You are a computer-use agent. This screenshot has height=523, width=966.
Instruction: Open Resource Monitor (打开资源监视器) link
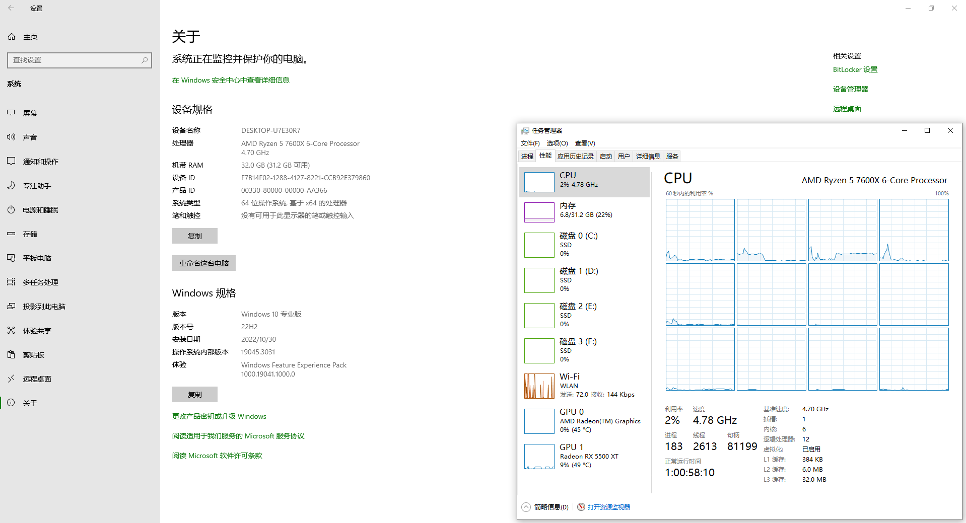click(x=609, y=507)
